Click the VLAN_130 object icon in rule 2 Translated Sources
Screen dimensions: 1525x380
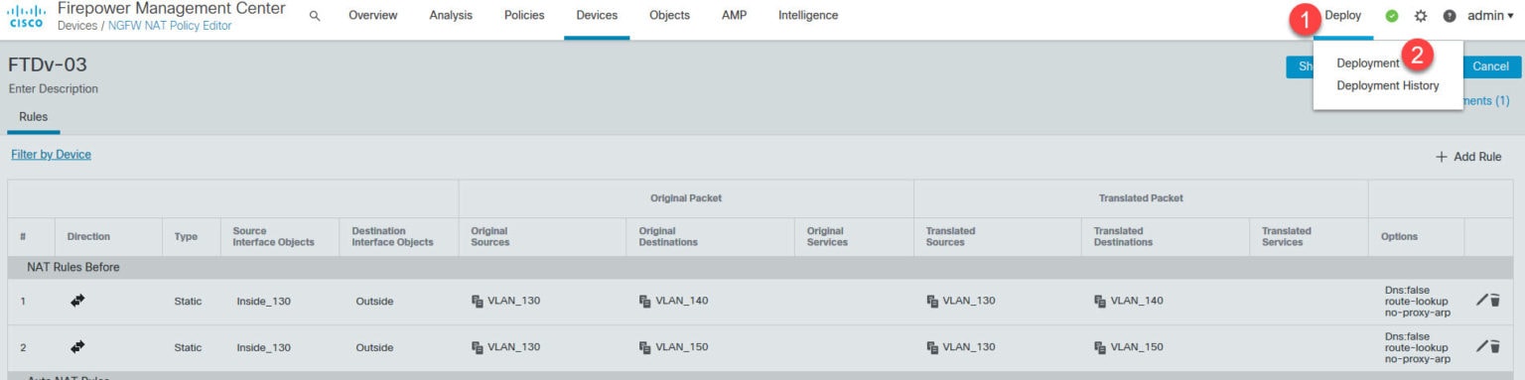(932, 347)
